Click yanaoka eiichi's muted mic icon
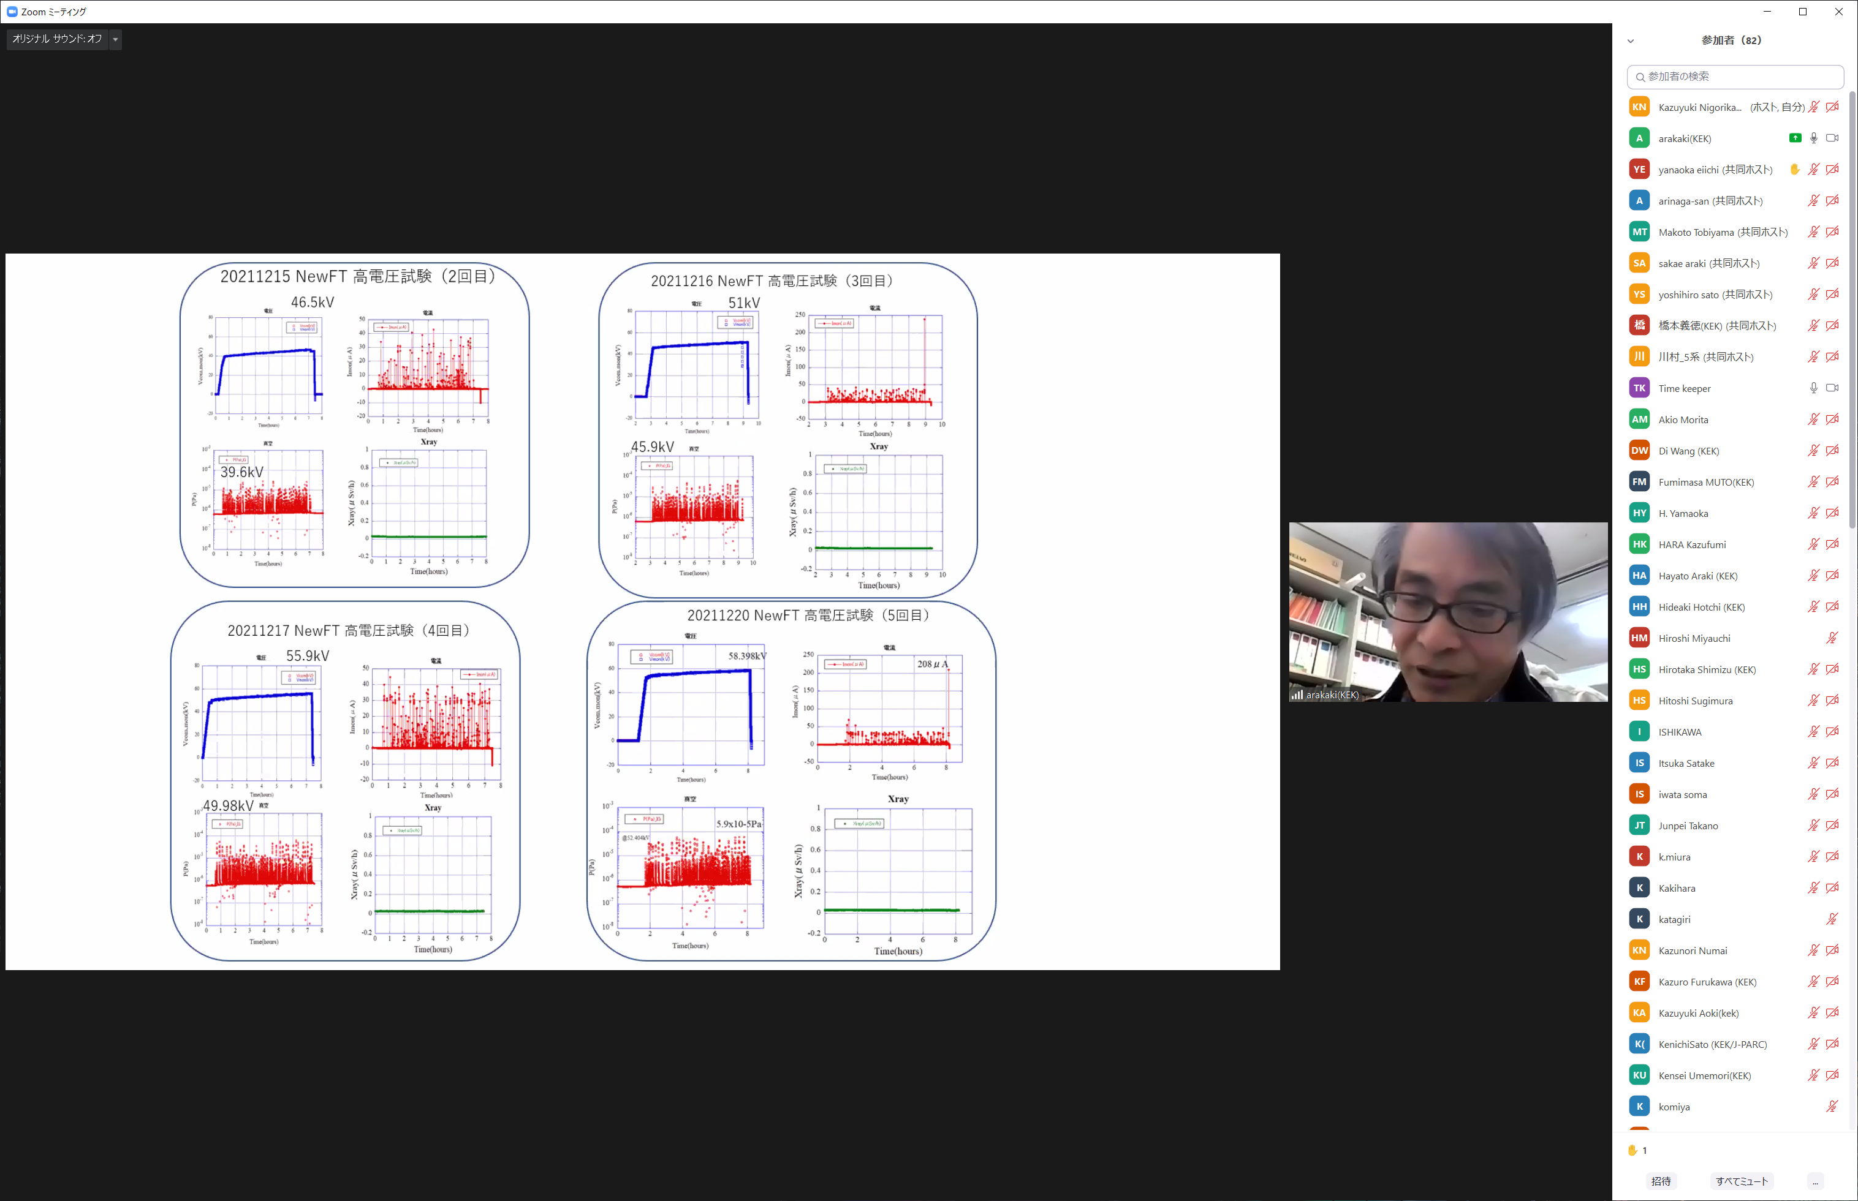The image size is (1858, 1201). click(1813, 169)
